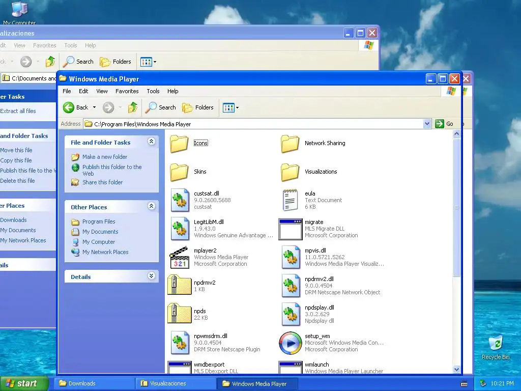Toggle Folders in Visualizaciones window toolbar
Viewport: 521px width, 391px height.
pyautogui.click(x=115, y=62)
